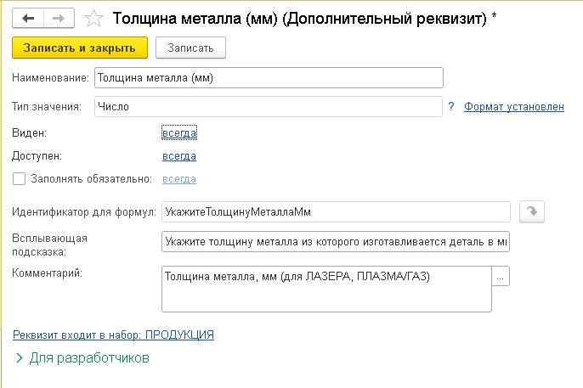
Task: Click the back navigation arrow
Action: click(29, 18)
